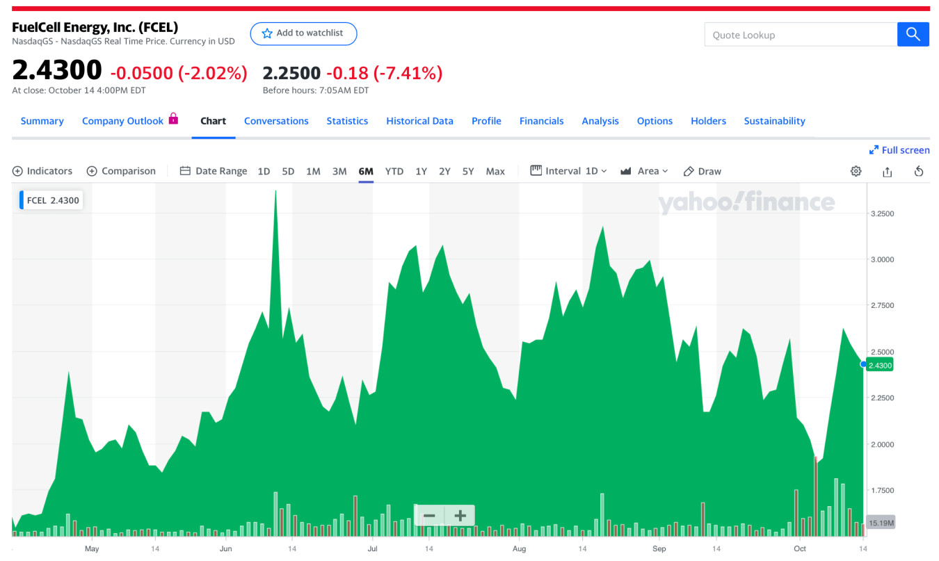
Task: Click the Date Range button label
Action: (x=221, y=171)
